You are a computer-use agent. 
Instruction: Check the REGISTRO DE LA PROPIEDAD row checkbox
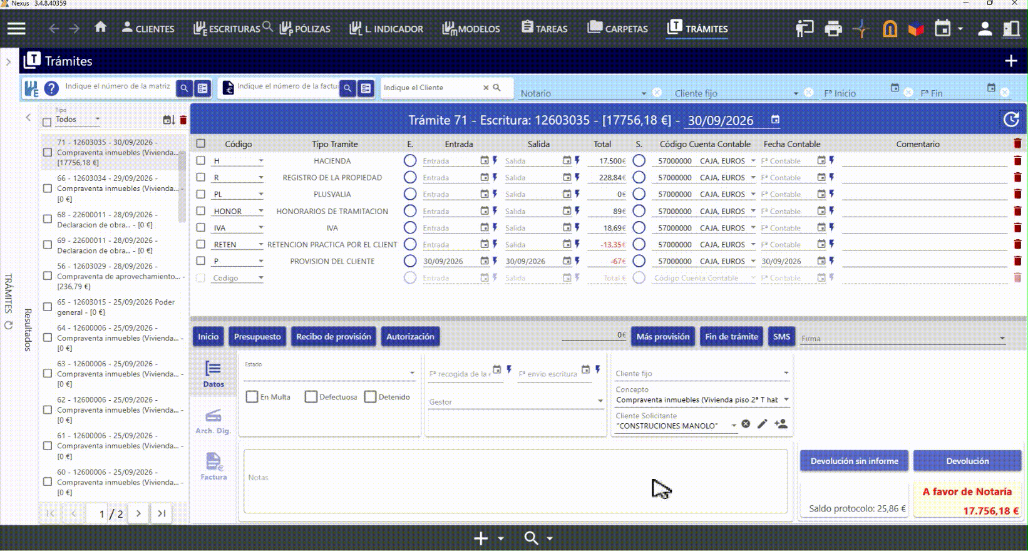201,177
